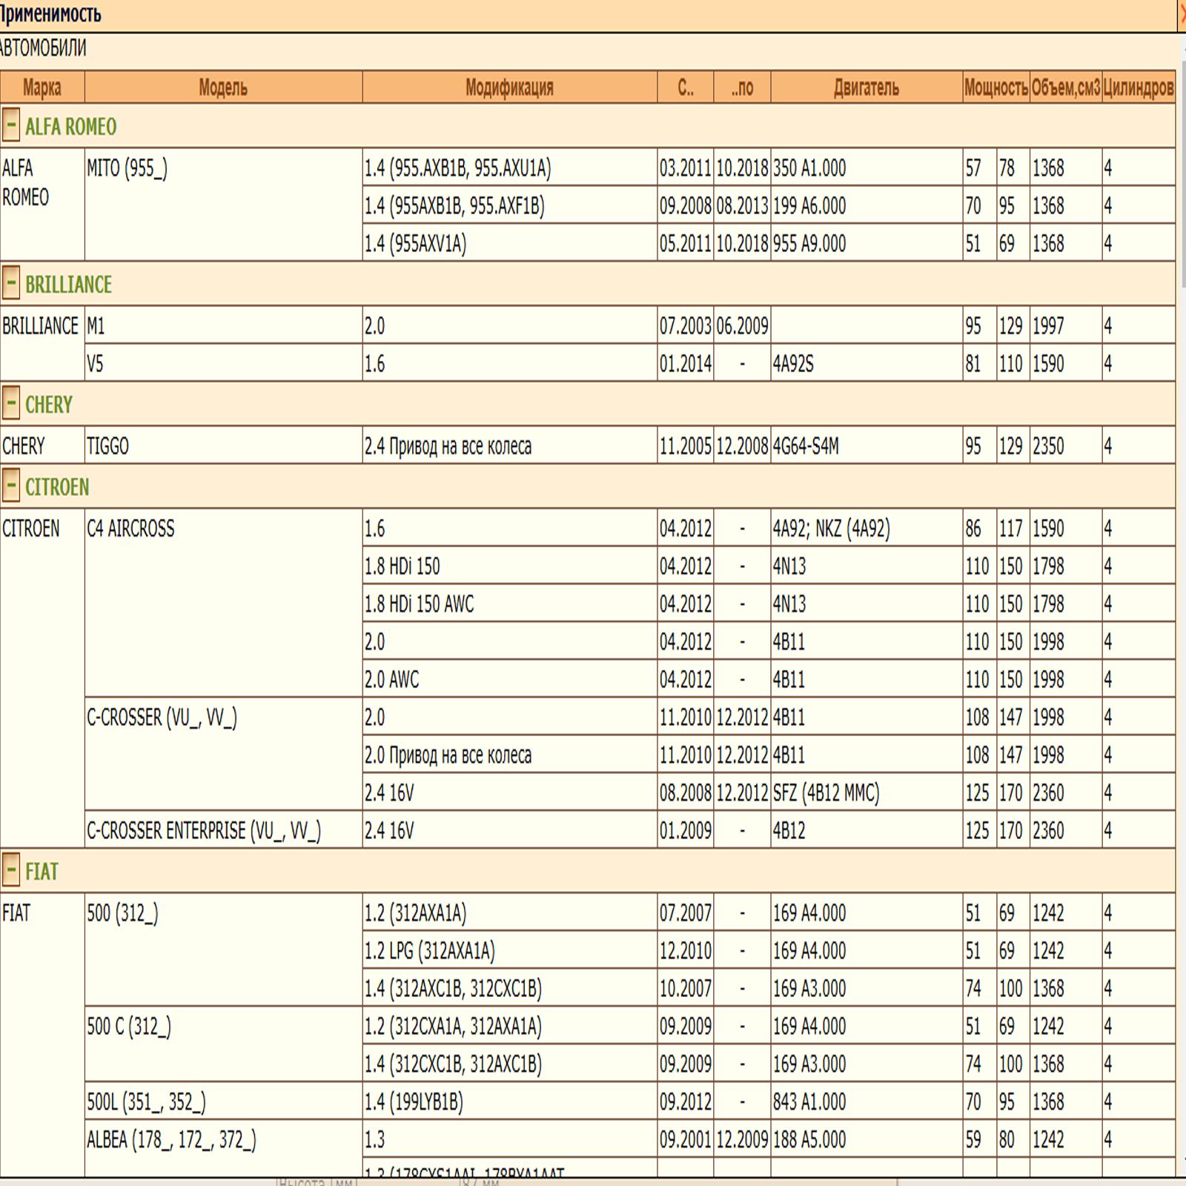Close the Применимость panel
The image size is (1186, 1186).
tap(1182, 13)
